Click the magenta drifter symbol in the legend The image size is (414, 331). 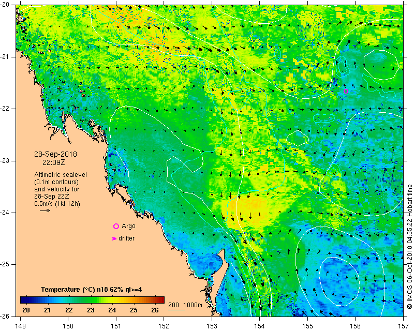click(x=114, y=238)
